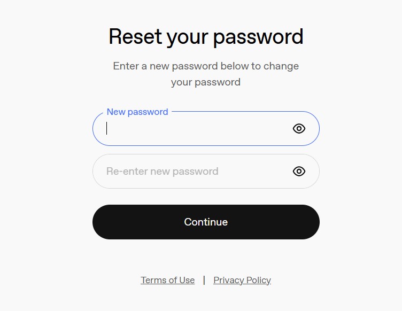Toggle visibility of Re-enter new password field
Screen dimensions: 402x311
(x=299, y=171)
